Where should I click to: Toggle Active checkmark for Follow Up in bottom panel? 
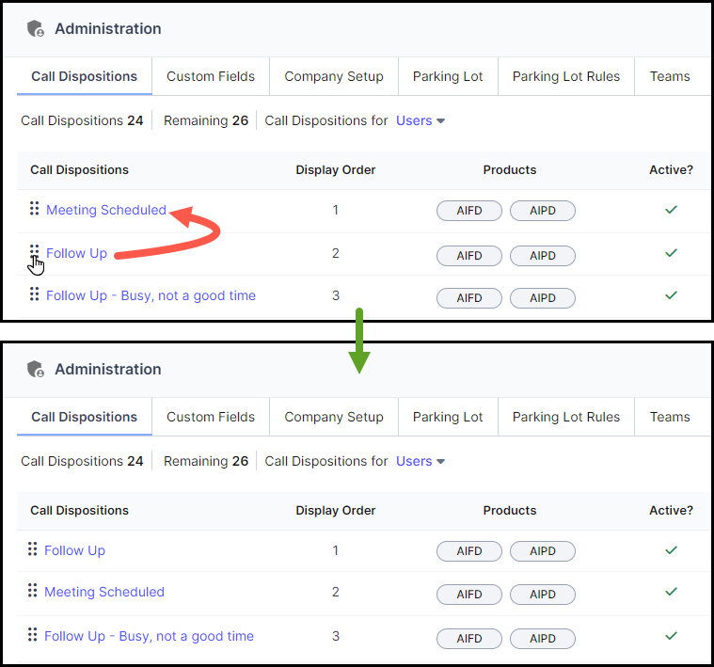coord(671,550)
